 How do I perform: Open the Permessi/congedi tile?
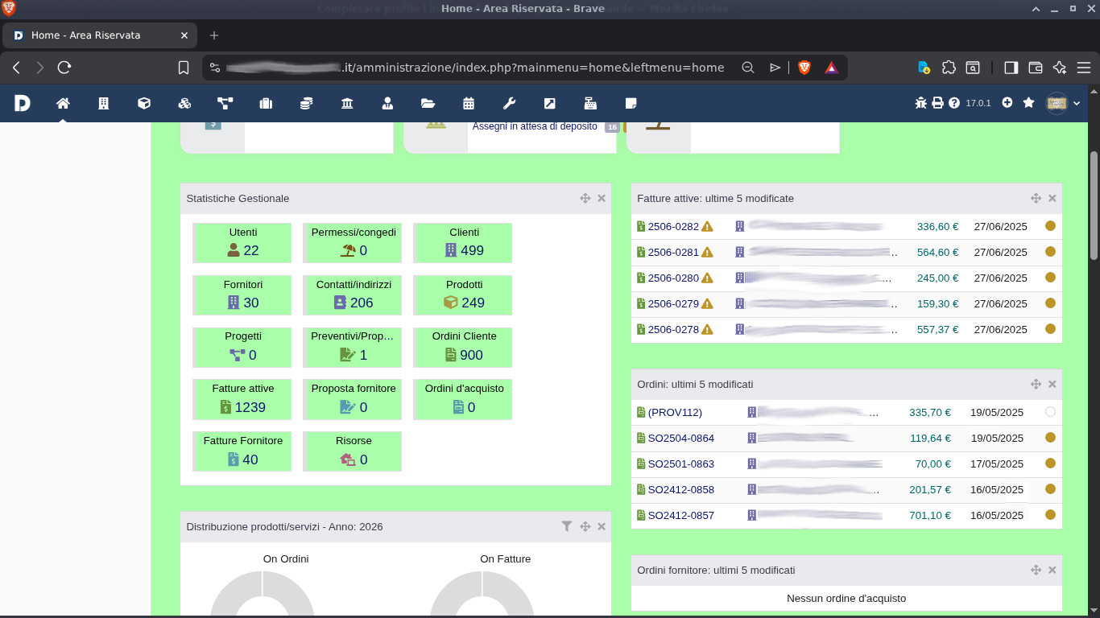click(x=353, y=242)
